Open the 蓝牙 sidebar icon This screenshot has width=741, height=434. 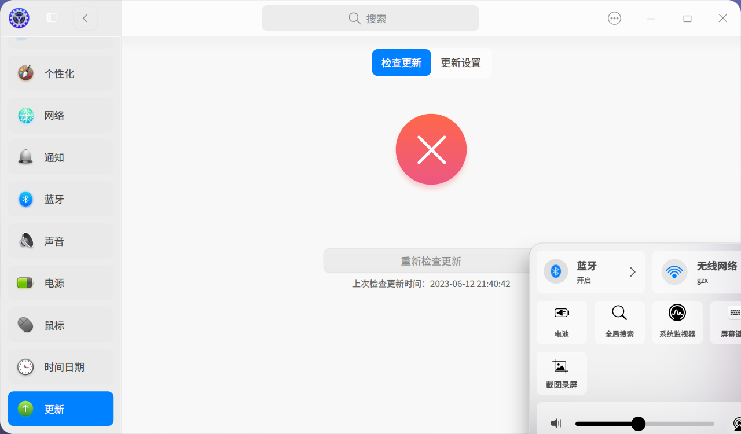coord(25,199)
